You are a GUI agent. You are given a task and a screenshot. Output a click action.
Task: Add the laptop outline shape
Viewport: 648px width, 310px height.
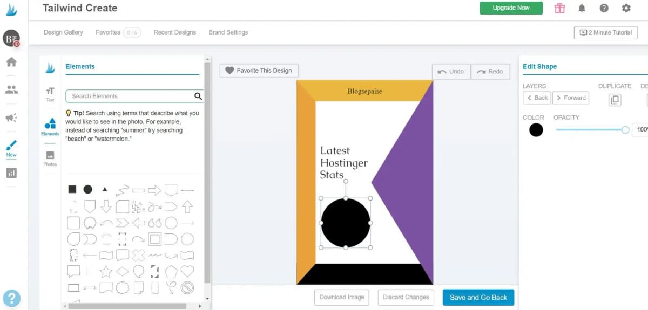(x=73, y=287)
